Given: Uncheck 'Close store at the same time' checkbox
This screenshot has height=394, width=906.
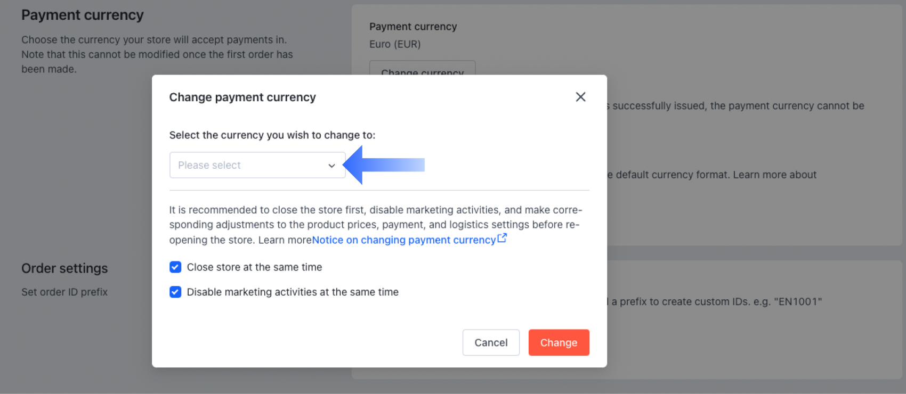Looking at the screenshot, I should pyautogui.click(x=175, y=267).
